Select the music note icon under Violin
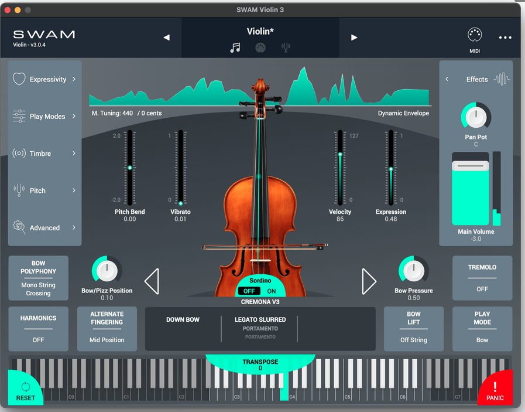 click(235, 48)
